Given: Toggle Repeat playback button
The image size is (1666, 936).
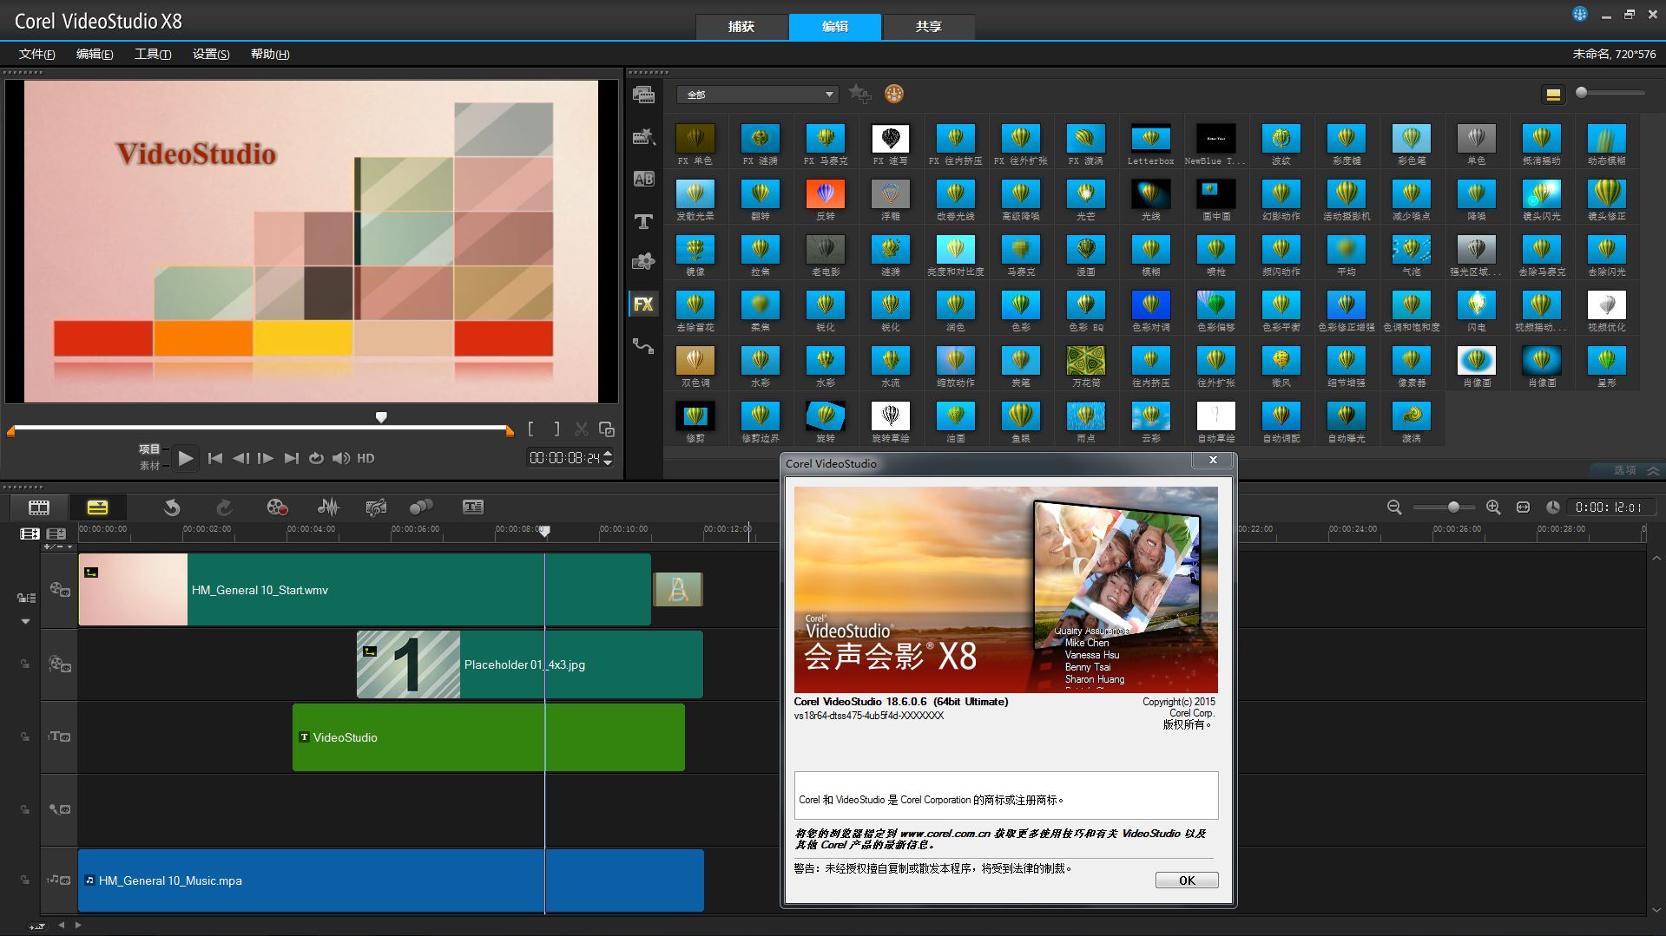Looking at the screenshot, I should coord(316,458).
